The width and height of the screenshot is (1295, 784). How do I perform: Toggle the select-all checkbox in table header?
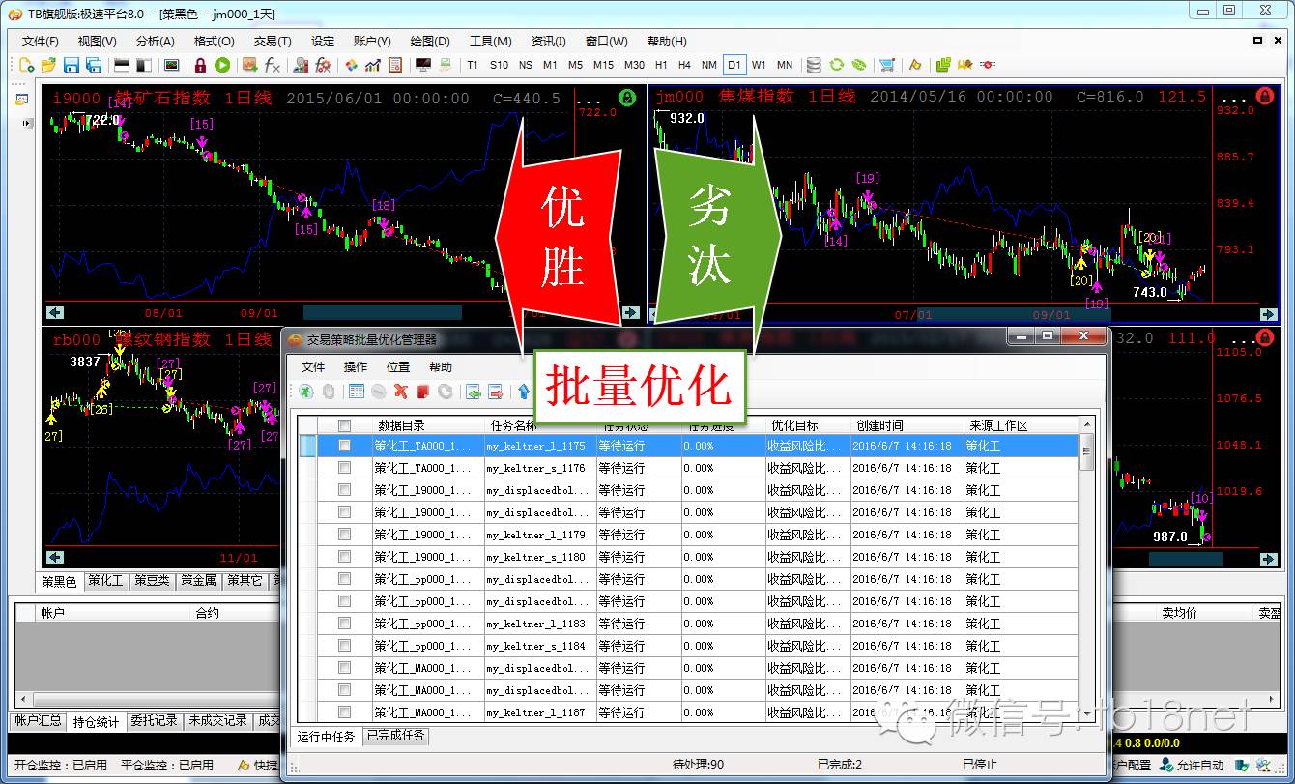pyautogui.click(x=344, y=425)
